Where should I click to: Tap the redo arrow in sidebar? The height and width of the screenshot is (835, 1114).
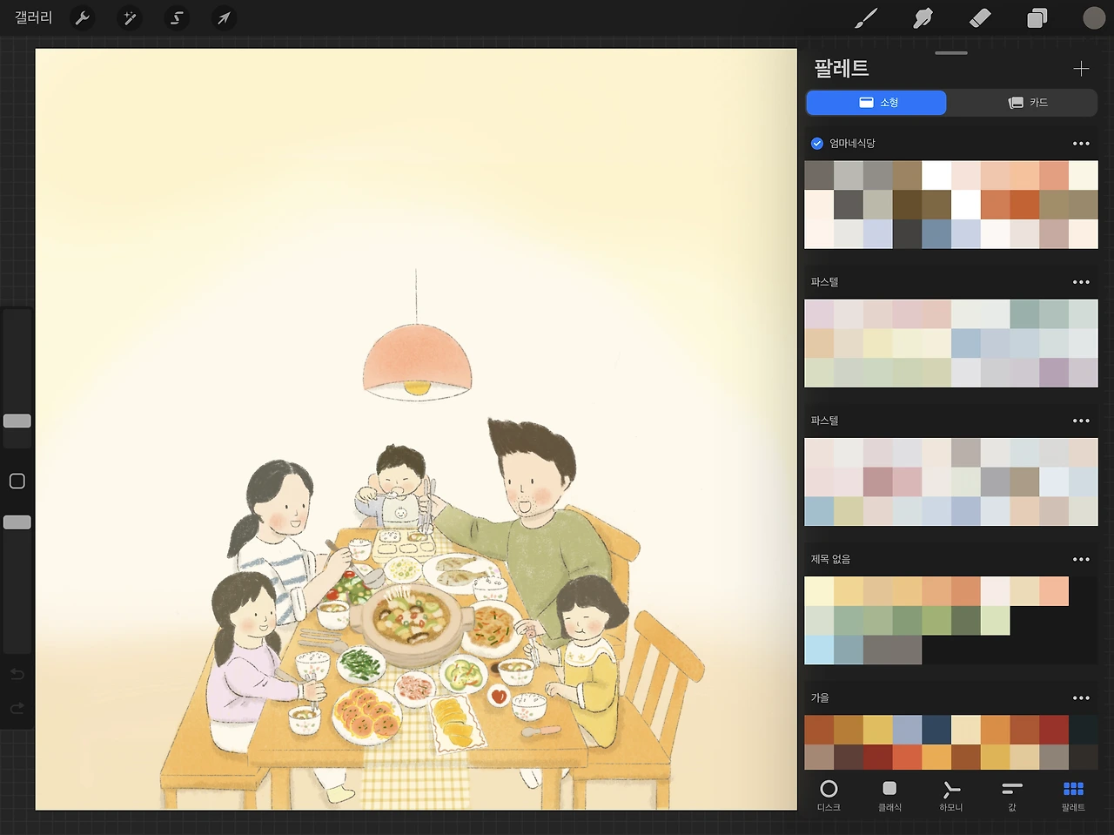point(17,708)
